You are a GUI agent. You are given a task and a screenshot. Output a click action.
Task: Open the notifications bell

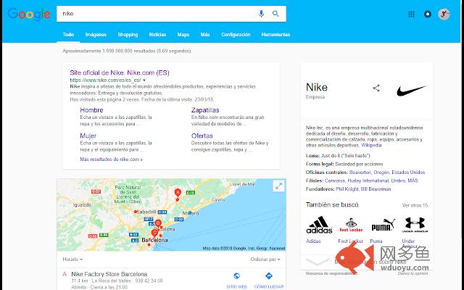click(x=427, y=14)
